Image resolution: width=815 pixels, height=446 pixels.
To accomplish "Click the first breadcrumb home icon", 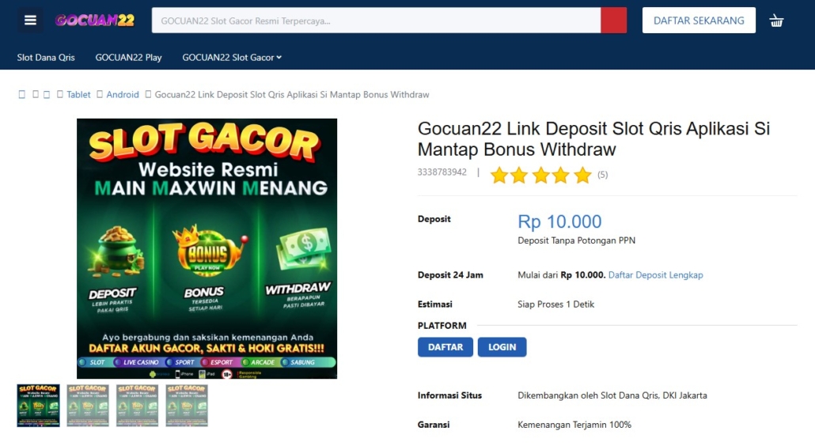I will click(x=22, y=94).
